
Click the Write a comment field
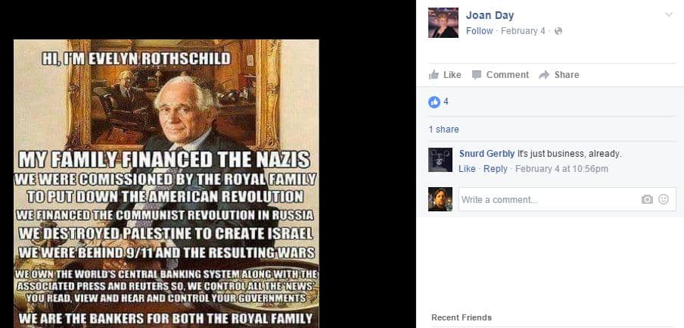567,199
